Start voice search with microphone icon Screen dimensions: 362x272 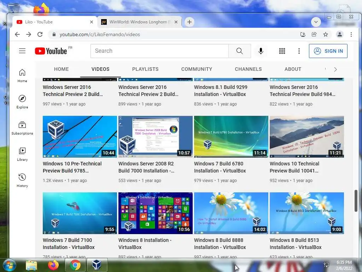261,51
